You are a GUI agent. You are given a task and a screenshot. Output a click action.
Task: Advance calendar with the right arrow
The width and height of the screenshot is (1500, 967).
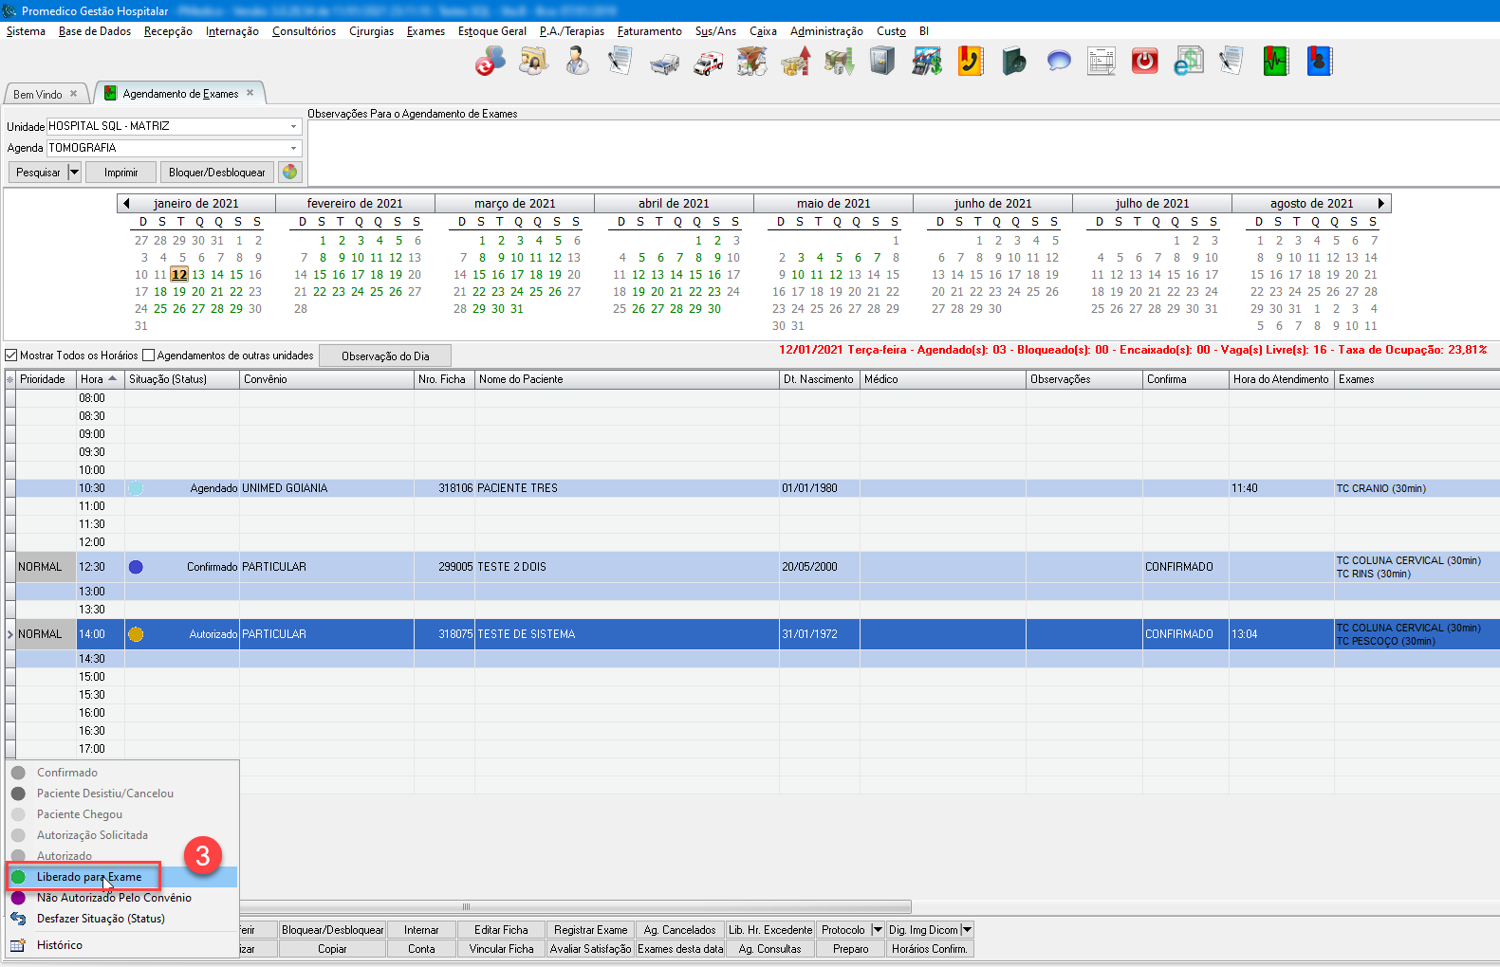point(1381,203)
